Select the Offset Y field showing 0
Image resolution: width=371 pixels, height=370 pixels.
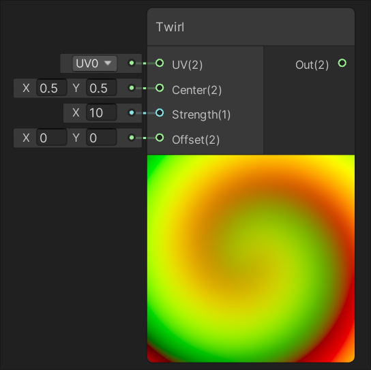[102, 138]
